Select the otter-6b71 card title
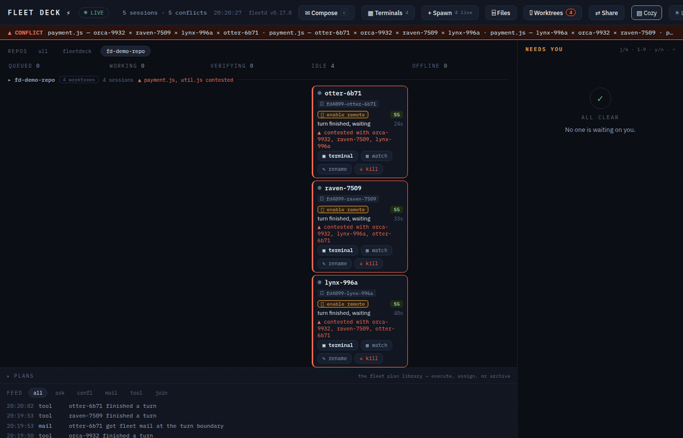Image resolution: width=683 pixels, height=438 pixels. pyautogui.click(x=343, y=93)
